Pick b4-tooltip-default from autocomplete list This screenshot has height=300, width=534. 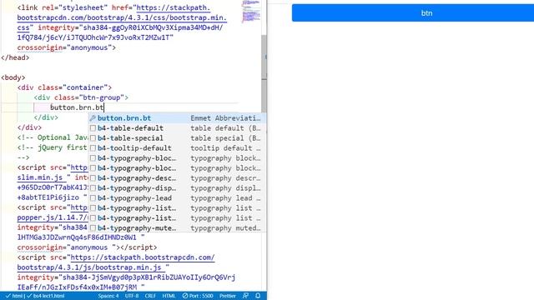[177, 148]
